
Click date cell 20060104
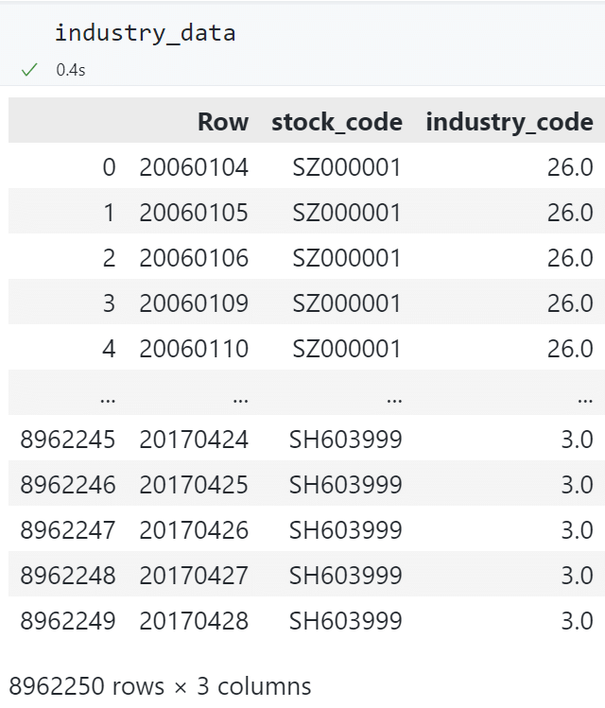click(x=194, y=167)
